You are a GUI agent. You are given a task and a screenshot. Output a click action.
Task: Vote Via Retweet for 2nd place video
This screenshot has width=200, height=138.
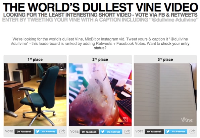click(x=111, y=132)
